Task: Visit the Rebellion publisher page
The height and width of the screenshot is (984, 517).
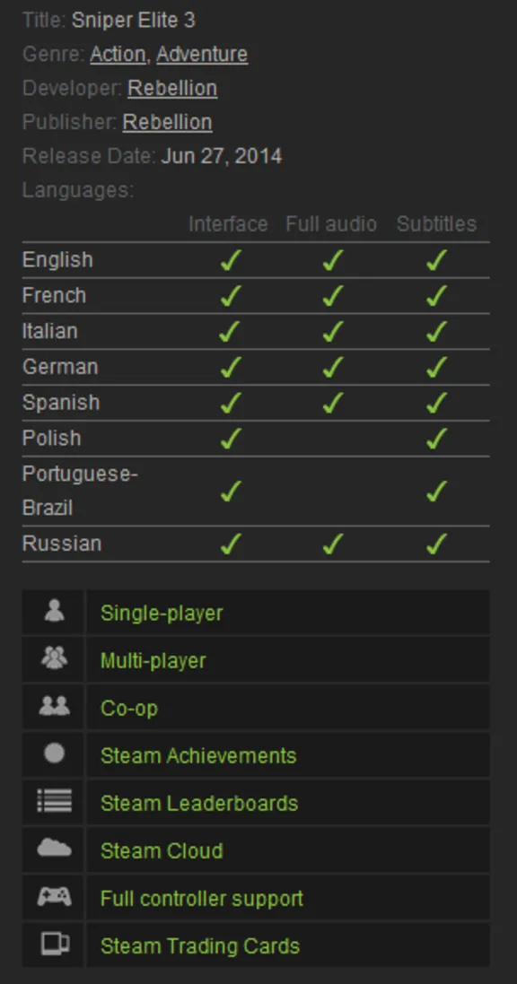Action: 167,122
